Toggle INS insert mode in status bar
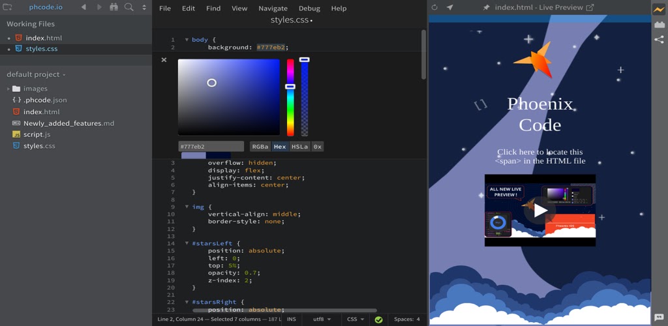668x326 pixels. coord(292,319)
